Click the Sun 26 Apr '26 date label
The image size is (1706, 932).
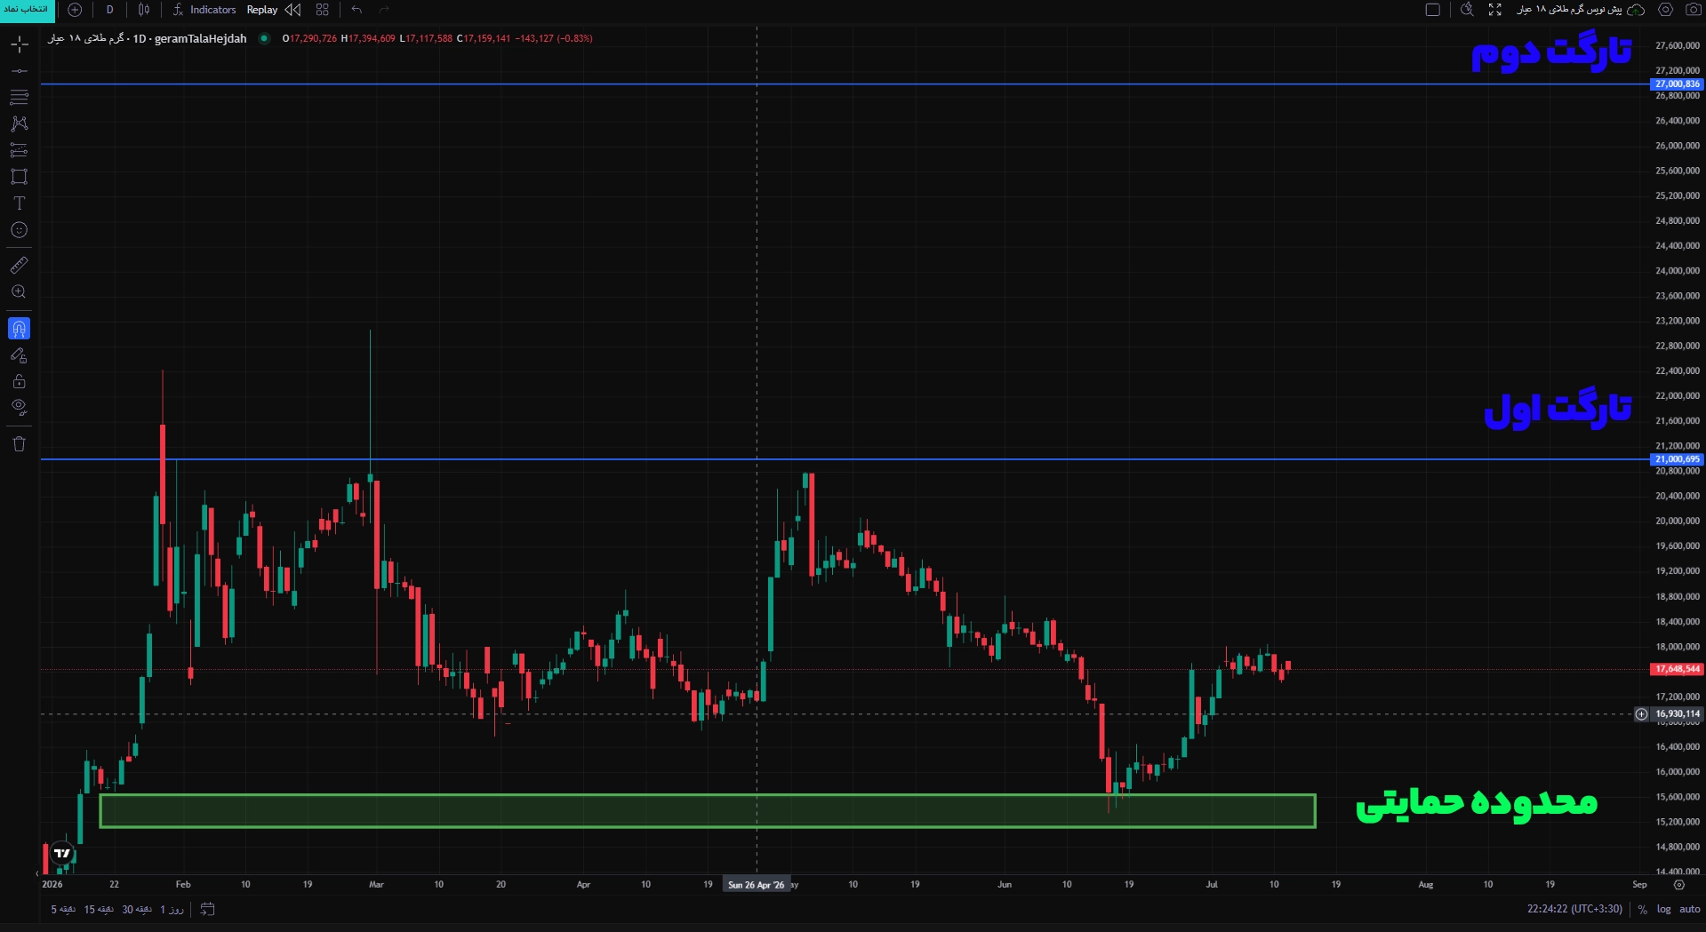[757, 885]
